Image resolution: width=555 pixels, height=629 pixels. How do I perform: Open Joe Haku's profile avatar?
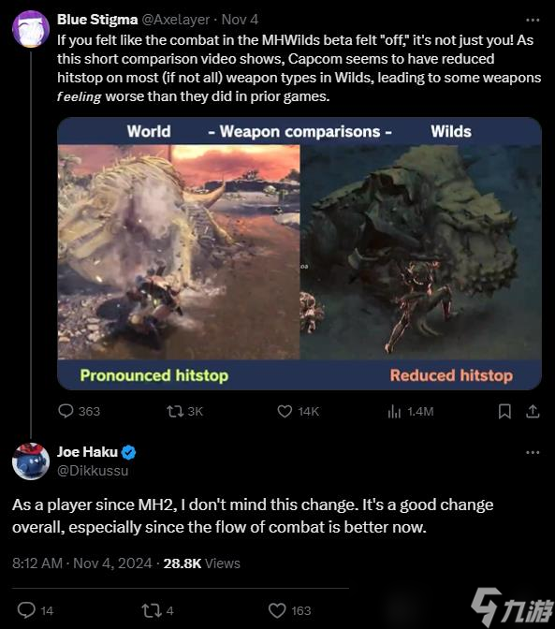pos(31,461)
